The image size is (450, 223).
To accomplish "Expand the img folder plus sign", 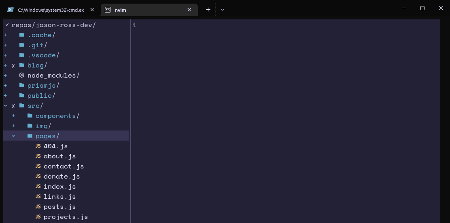I will 13,126.
